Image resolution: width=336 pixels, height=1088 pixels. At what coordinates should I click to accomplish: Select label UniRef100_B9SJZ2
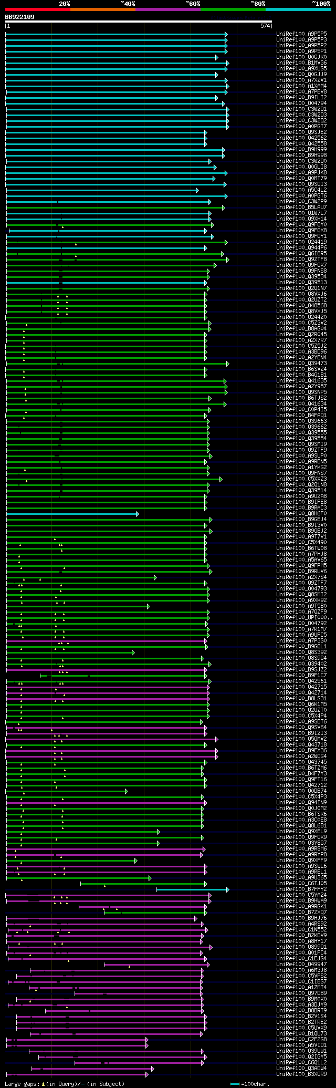[301, 669]
